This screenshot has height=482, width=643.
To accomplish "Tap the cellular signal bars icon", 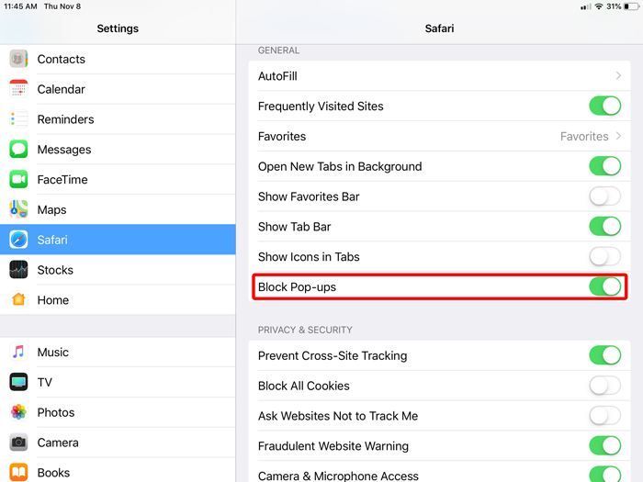I will click(586, 7).
